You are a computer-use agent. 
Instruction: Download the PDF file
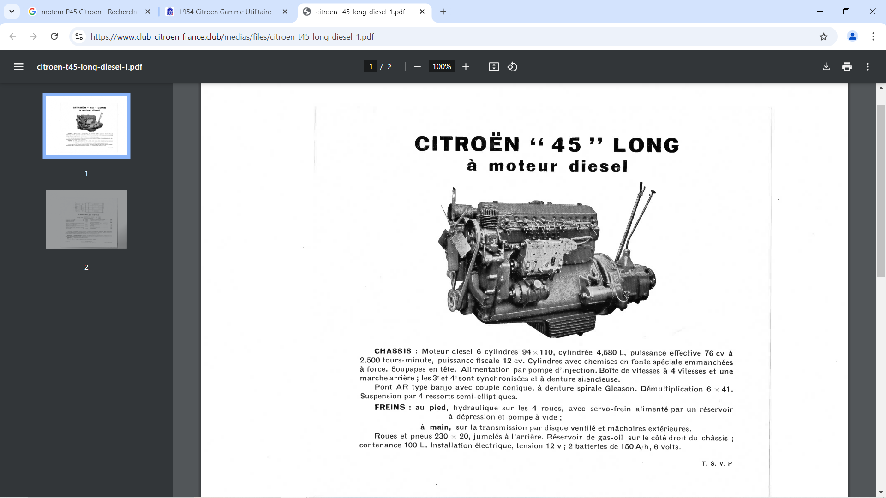[x=826, y=67]
